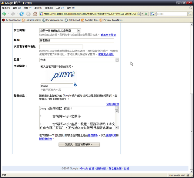Open the security question dropdown
The height and width of the screenshot is (178, 194).
point(79,31)
